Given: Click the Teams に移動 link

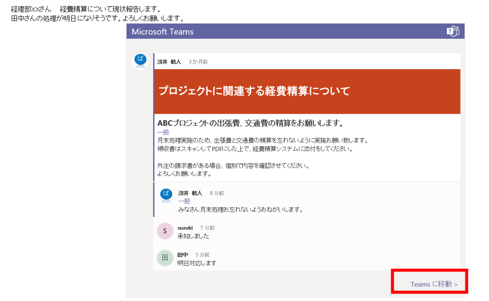Looking at the screenshot, I should 434,284.
